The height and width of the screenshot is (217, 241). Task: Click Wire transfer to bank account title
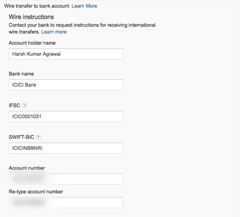[37, 6]
